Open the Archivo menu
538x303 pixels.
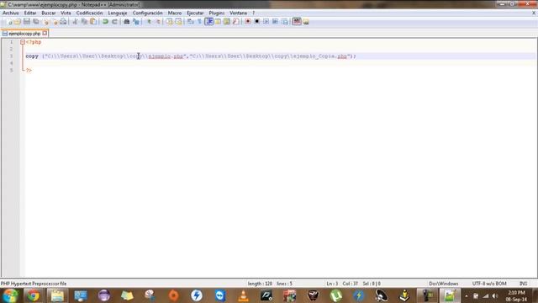tap(11, 13)
